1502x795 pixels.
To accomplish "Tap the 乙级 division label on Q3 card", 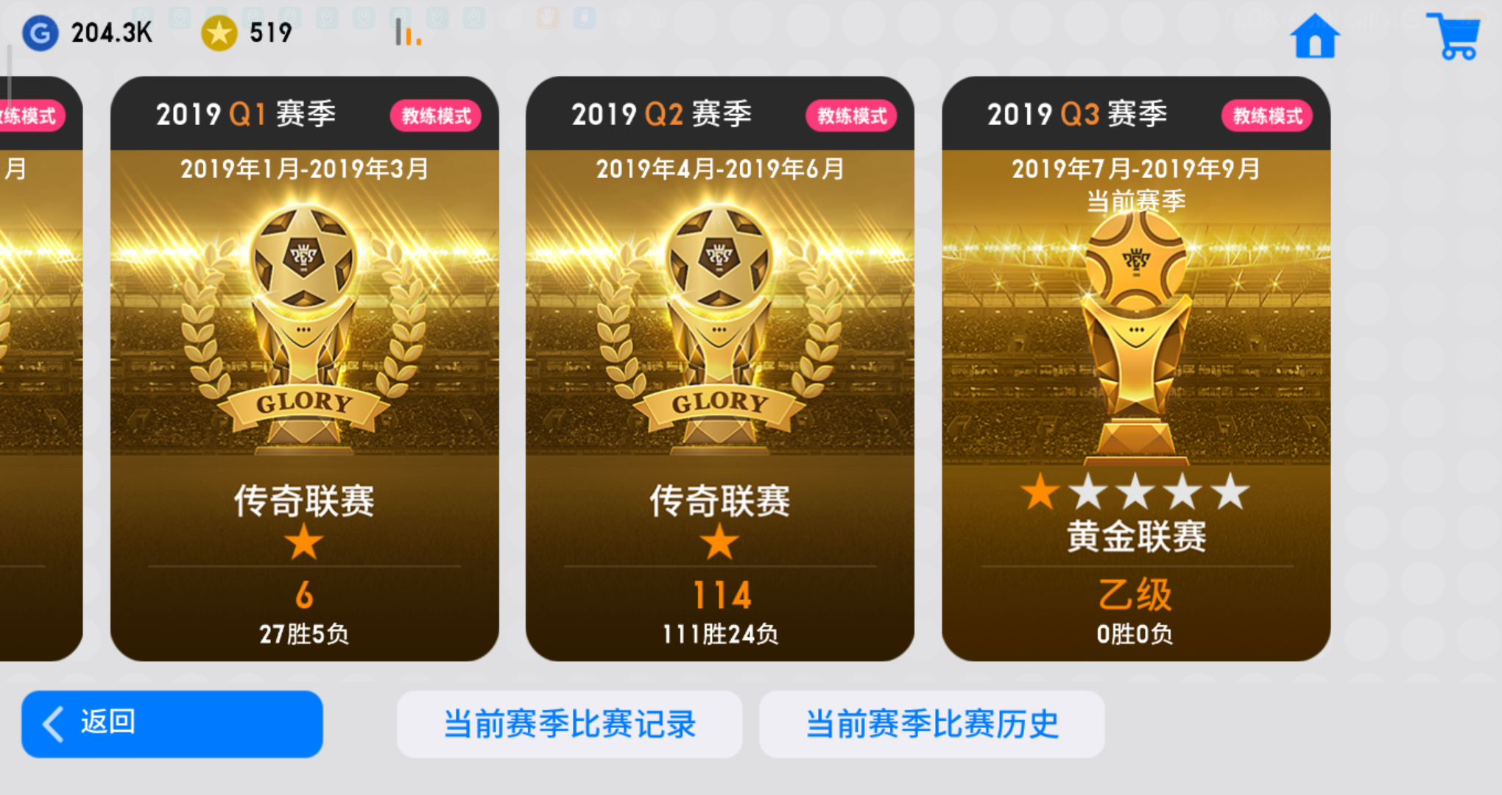I will [x=1135, y=594].
